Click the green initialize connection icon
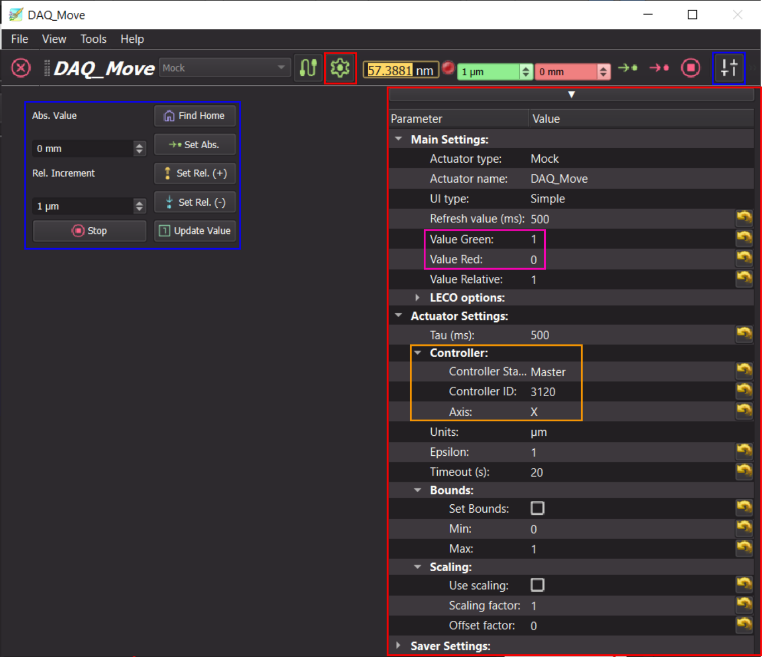This screenshot has height=657, width=762. [x=308, y=68]
